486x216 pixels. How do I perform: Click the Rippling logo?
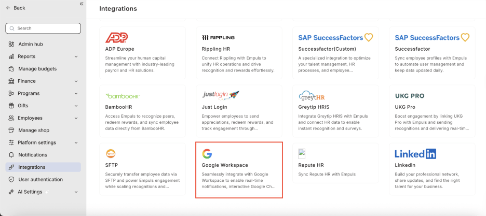(x=218, y=38)
